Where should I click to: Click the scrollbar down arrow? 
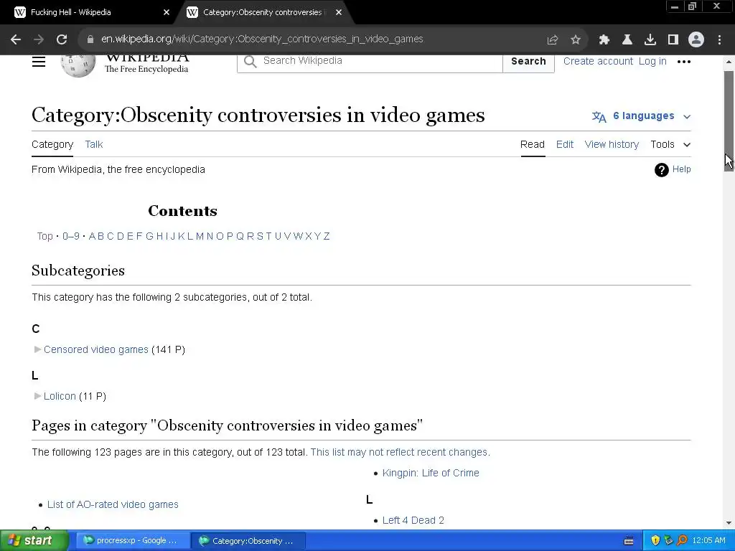pyautogui.click(x=729, y=523)
